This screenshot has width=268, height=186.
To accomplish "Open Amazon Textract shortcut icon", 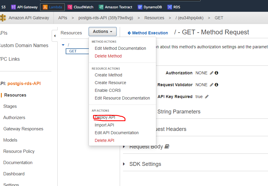I will coord(101,7).
